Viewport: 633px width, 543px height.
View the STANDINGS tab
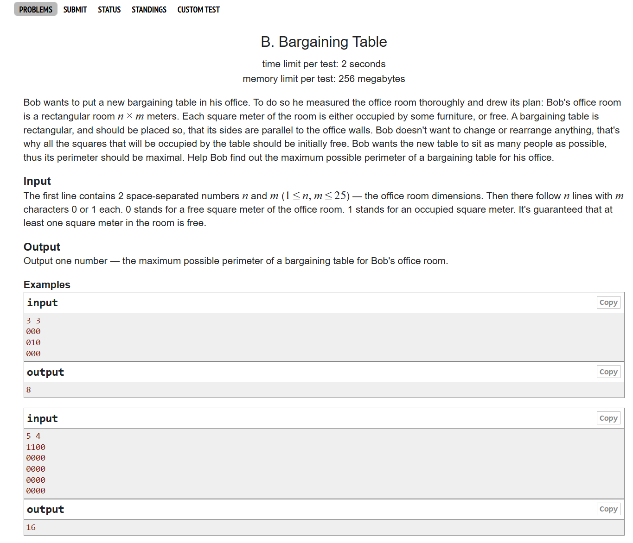(x=149, y=9)
